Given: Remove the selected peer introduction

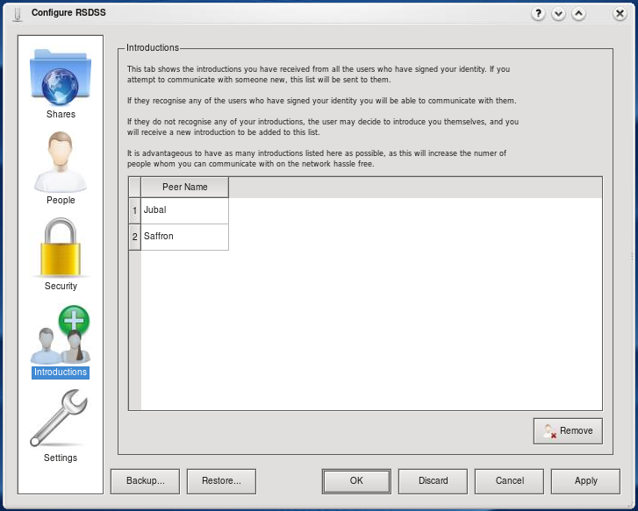Looking at the screenshot, I should [x=568, y=431].
